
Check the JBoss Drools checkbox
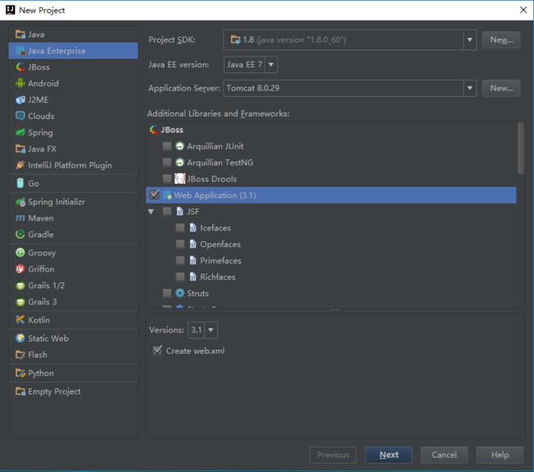click(167, 179)
